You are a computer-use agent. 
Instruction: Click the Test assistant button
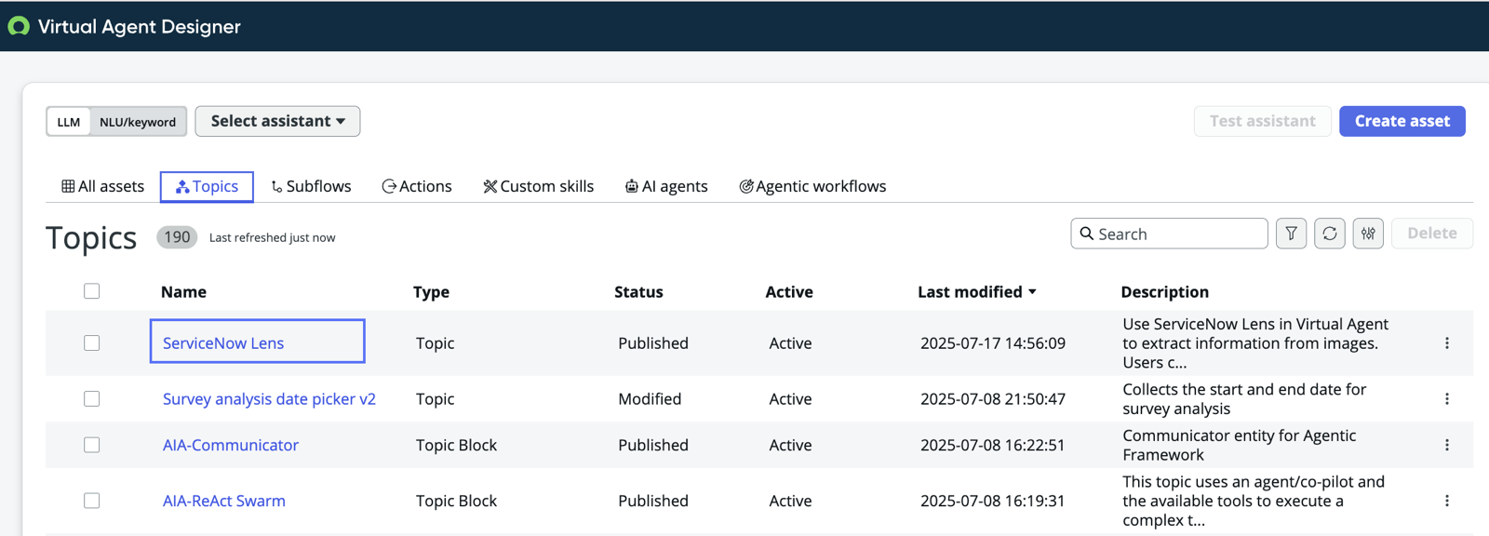point(1262,121)
